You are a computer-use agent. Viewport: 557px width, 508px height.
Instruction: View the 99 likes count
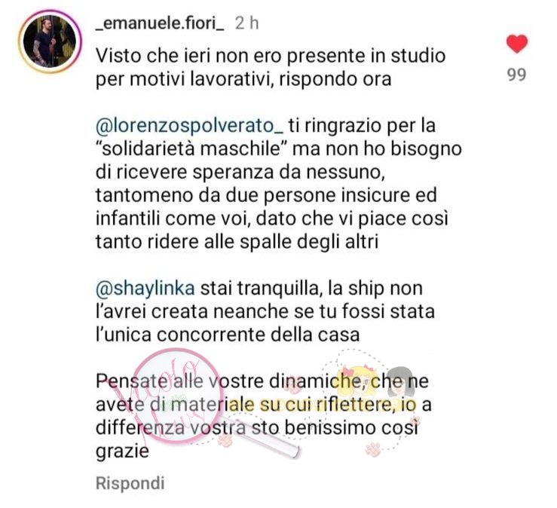[x=516, y=75]
